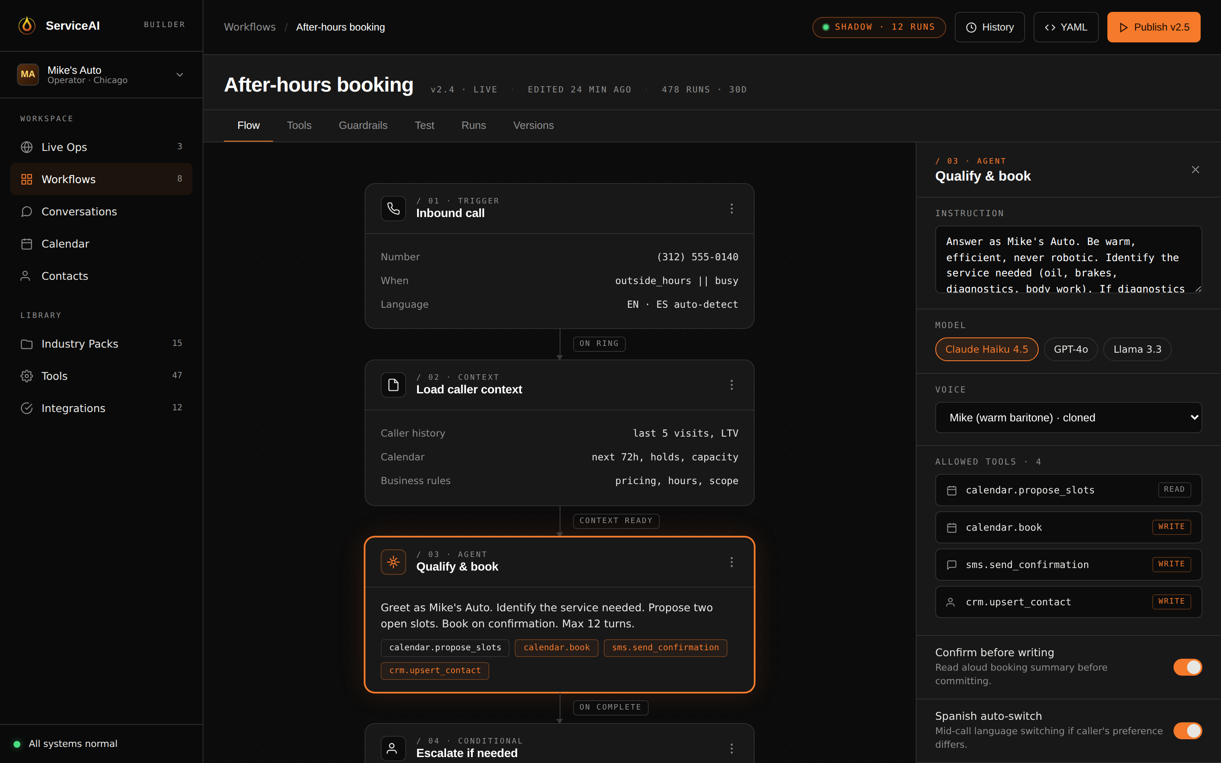Click the phone icon on Inbound call node

[393, 209]
